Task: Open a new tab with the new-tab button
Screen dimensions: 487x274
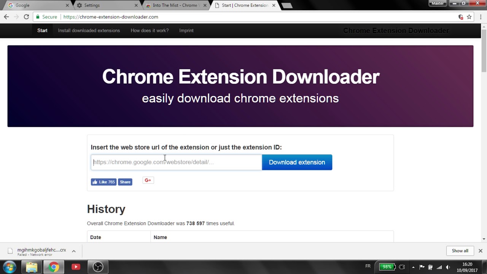Action: point(287,5)
